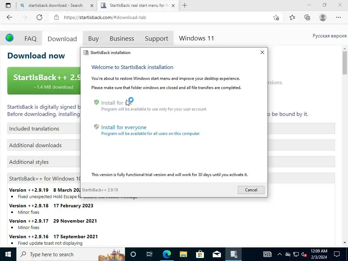Open News and interests tray icon
This screenshot has height=261, width=348.
point(267,254)
